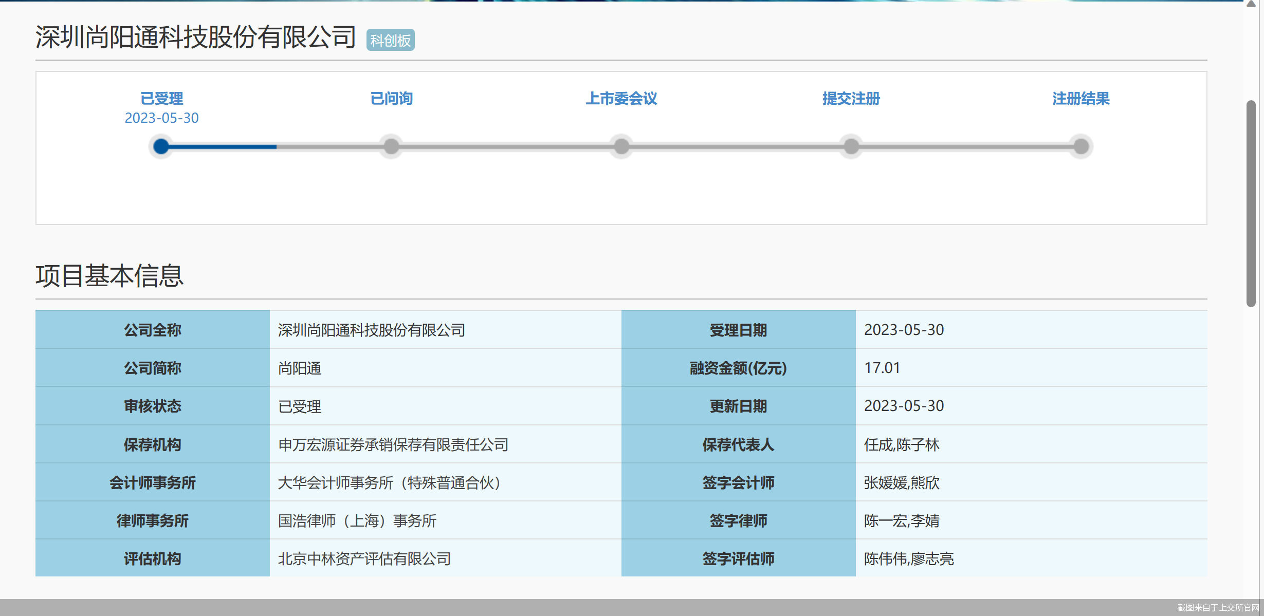Screen dimensions: 1264x616
Task: Click the 提交注册 progress stage dot
Action: point(851,146)
